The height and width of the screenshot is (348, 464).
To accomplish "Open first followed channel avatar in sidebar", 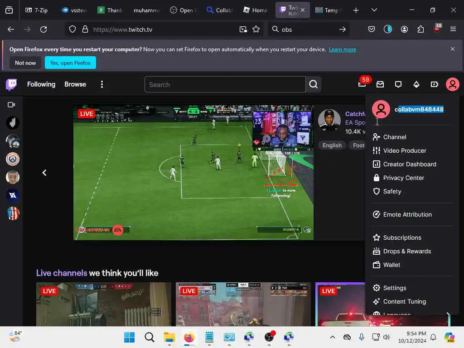I will coord(12,123).
